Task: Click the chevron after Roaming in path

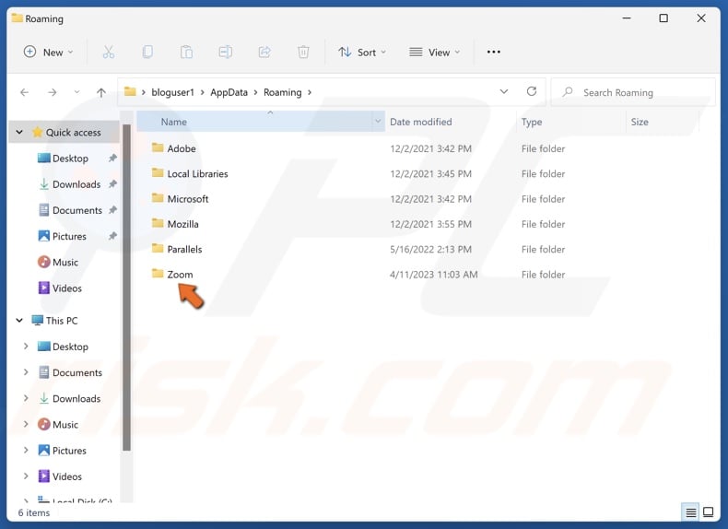Action: pyautogui.click(x=310, y=92)
